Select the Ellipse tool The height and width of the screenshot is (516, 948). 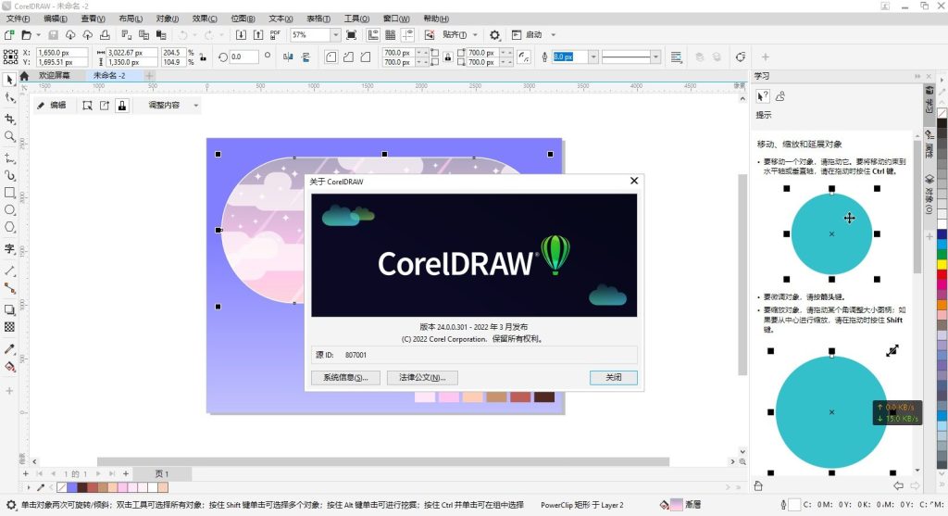click(x=9, y=210)
